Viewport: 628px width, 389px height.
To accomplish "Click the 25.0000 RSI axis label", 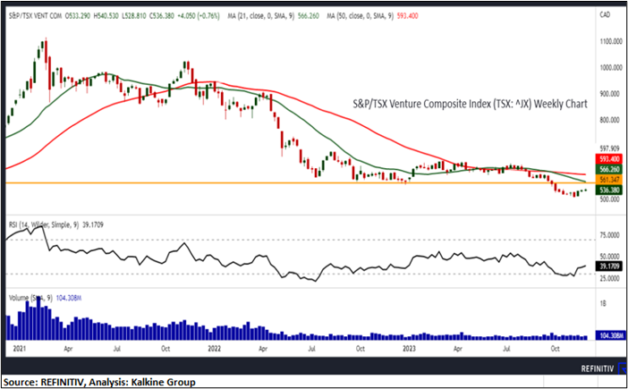I will click(609, 278).
